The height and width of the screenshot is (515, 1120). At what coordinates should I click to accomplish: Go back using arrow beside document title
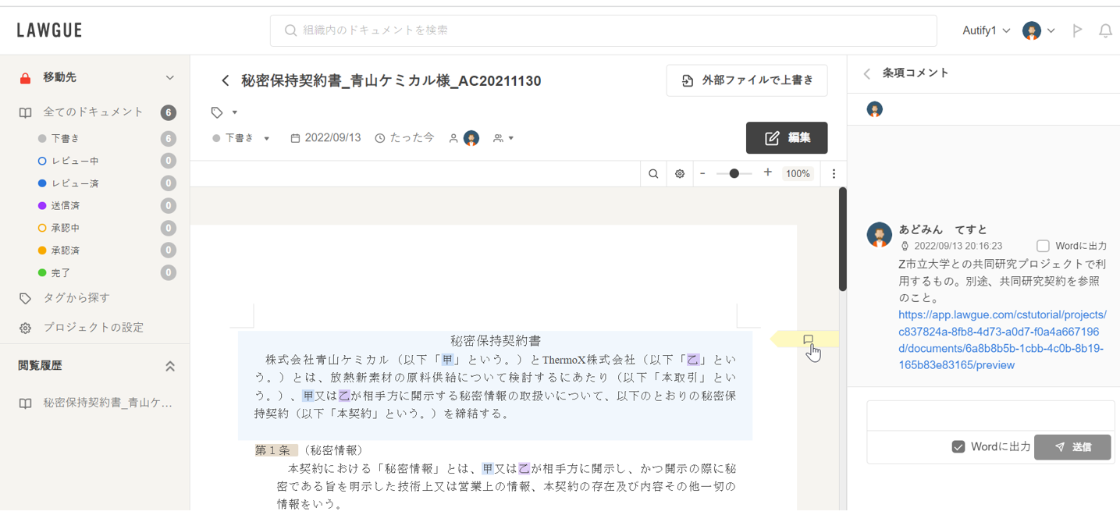[226, 81]
